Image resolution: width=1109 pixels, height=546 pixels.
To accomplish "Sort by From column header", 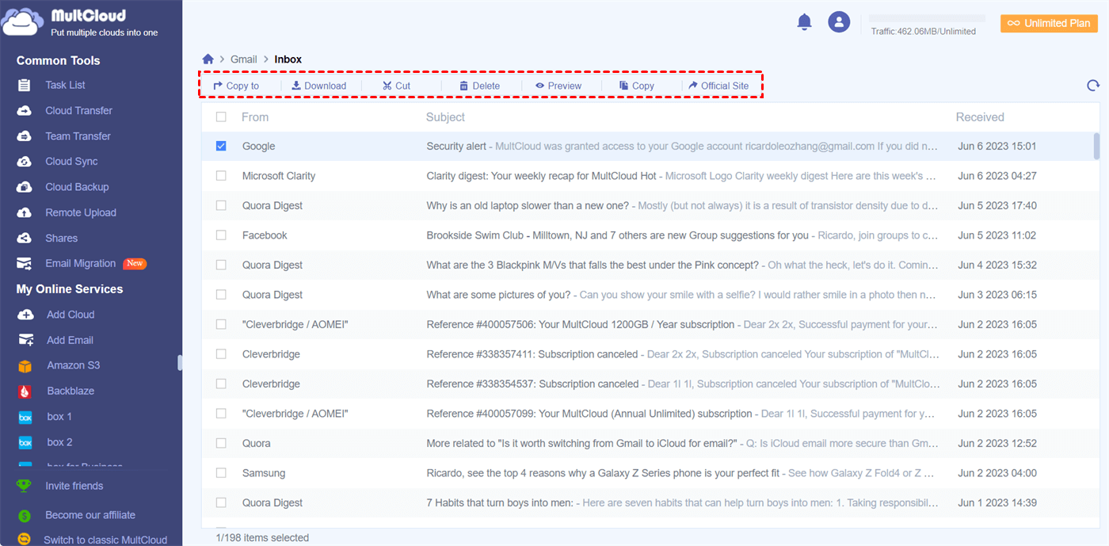I will 255,116.
